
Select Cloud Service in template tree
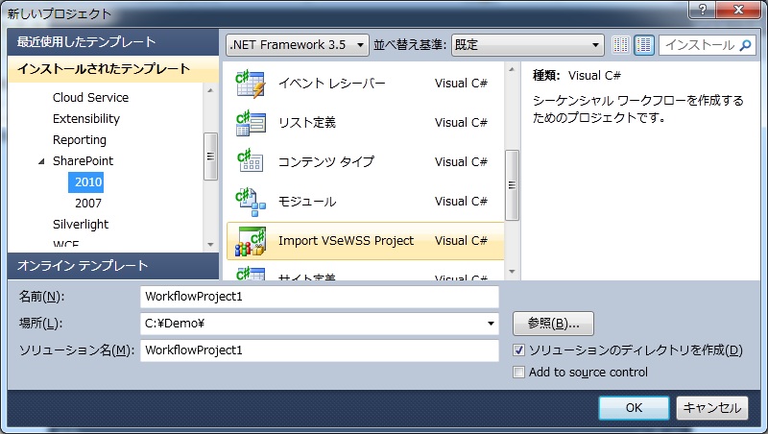(90, 98)
